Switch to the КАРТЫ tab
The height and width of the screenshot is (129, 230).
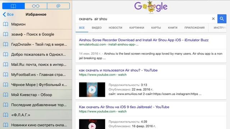[x=156, y=28]
